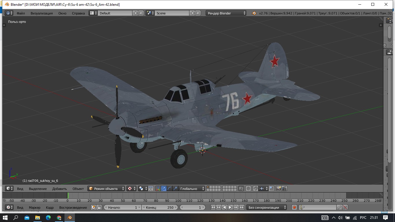The height and width of the screenshot is (222, 395).
Task: Toggle the 3D manipulator axes widget
Action: (158, 189)
